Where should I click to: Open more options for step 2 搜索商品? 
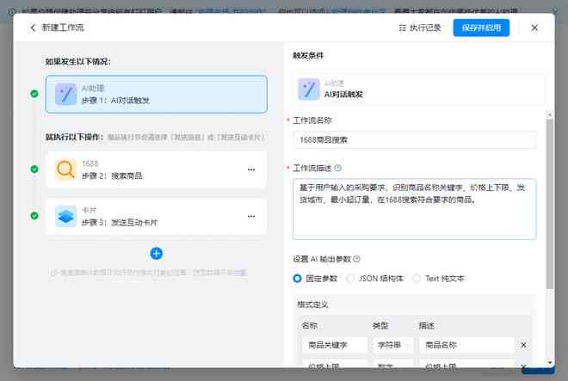click(x=251, y=169)
